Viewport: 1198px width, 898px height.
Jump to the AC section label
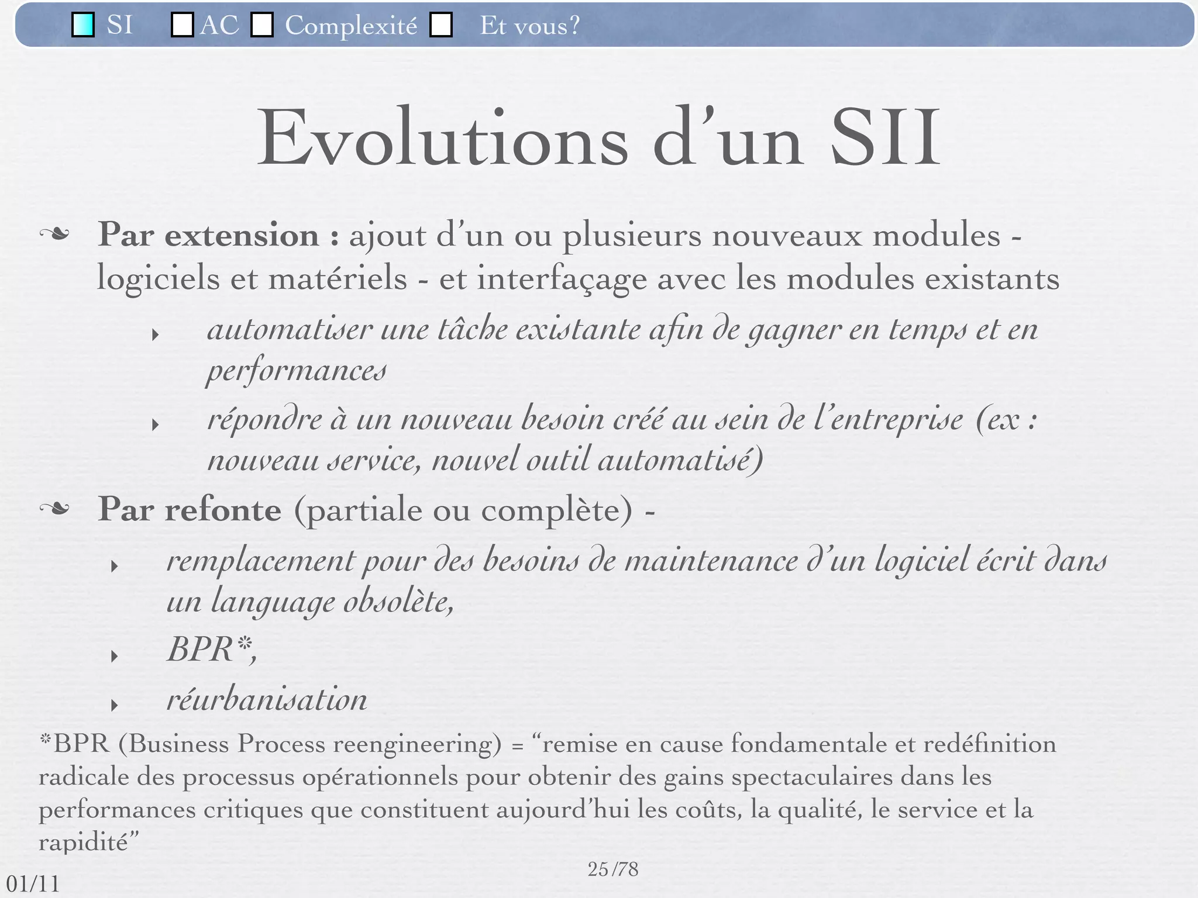click(x=219, y=25)
